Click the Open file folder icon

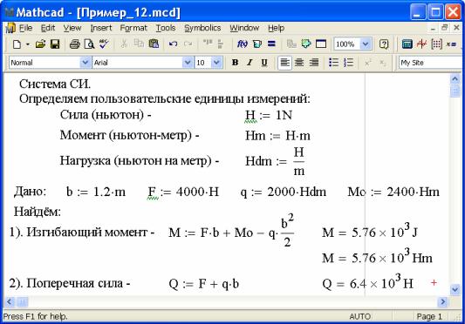click(40, 44)
